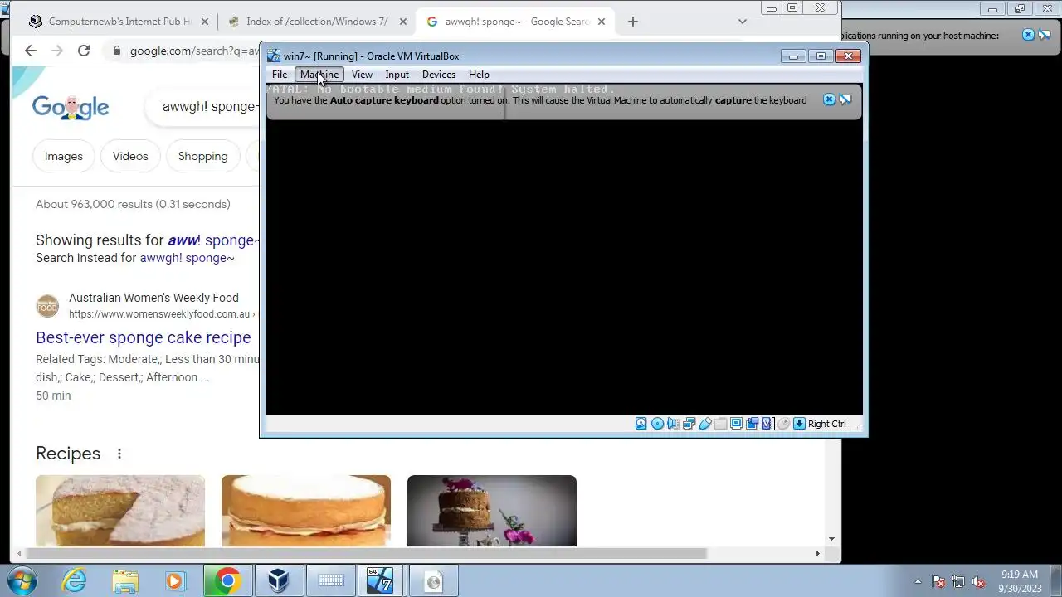1062x597 pixels.
Task: Click the Chrome address bar URL
Action: pos(194,51)
